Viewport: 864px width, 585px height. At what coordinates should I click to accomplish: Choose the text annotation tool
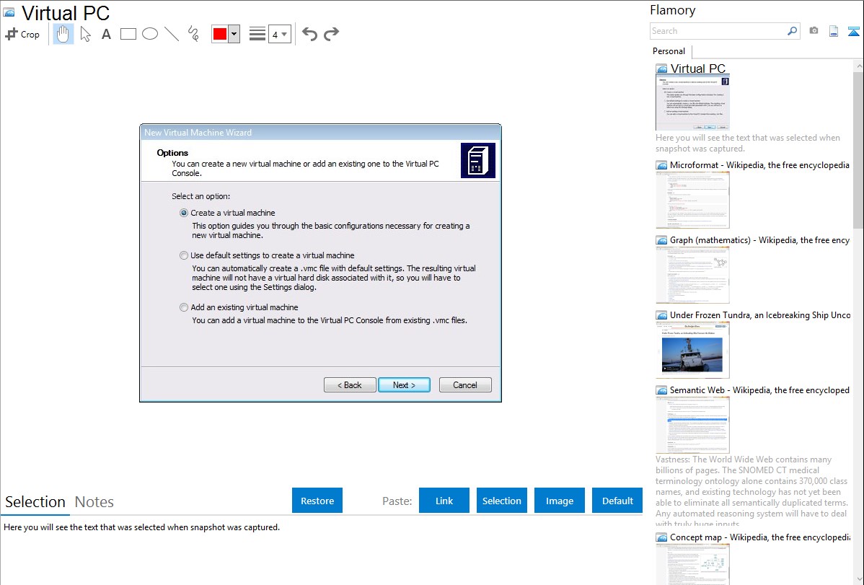106,34
